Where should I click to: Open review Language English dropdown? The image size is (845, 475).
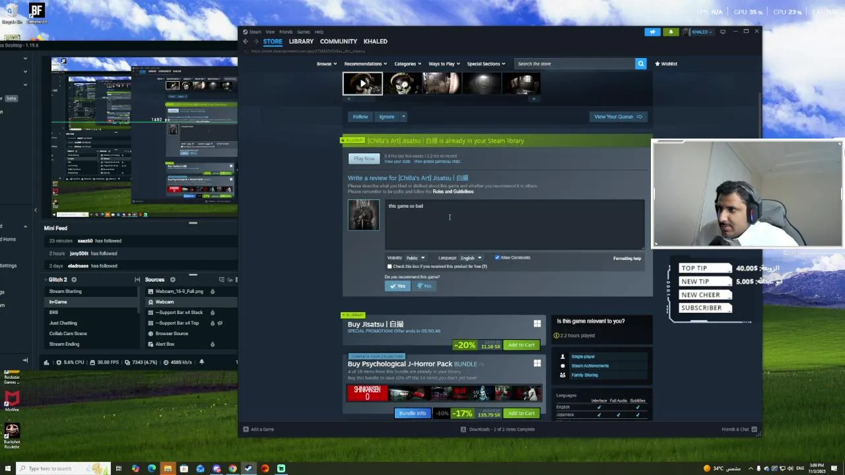coord(471,258)
